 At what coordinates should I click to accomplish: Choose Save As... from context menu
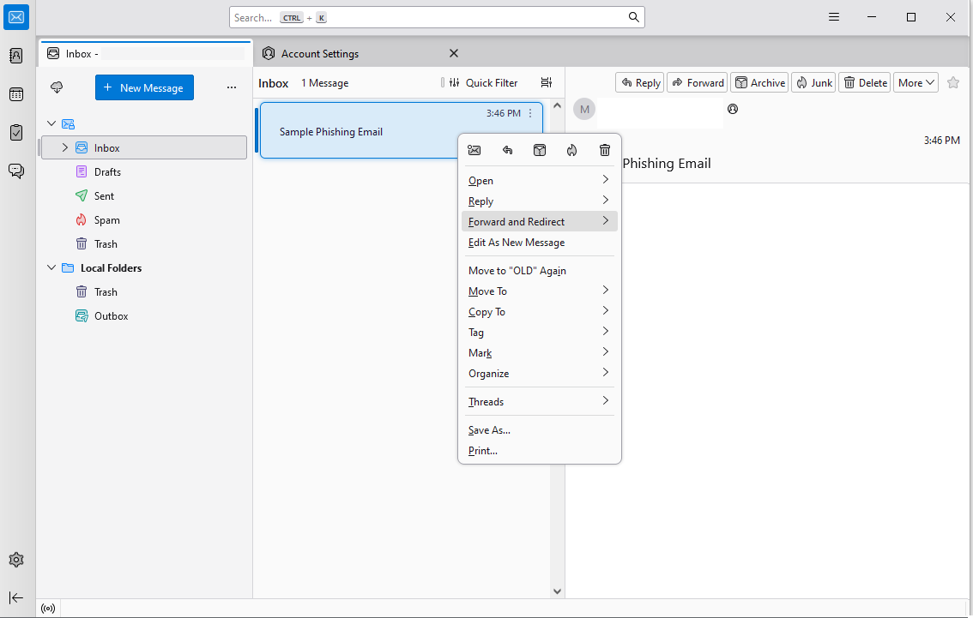point(539,429)
